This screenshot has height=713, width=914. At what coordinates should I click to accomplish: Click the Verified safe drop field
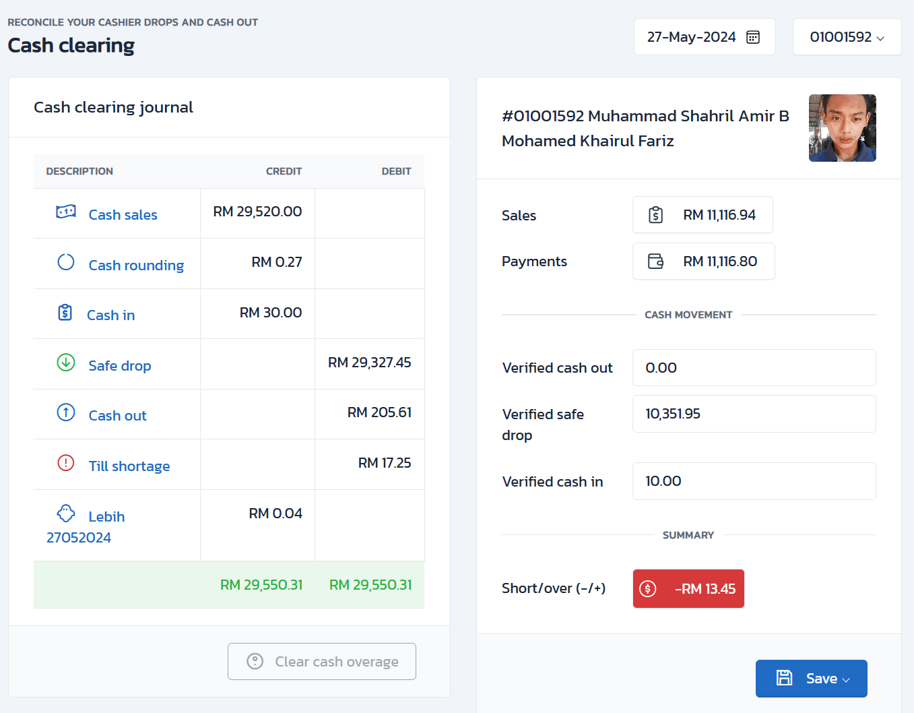(754, 414)
